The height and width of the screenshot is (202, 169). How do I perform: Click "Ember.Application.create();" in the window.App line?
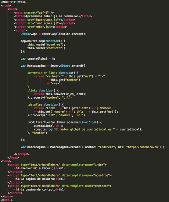(x=64, y=34)
